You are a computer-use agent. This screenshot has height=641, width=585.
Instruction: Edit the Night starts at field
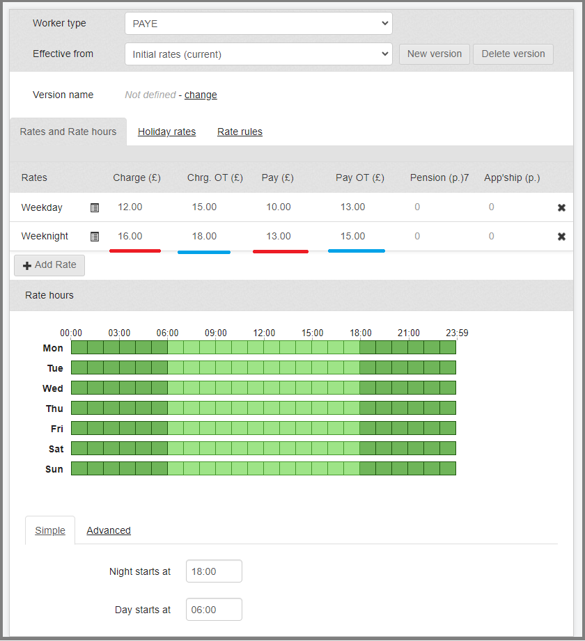tap(214, 571)
